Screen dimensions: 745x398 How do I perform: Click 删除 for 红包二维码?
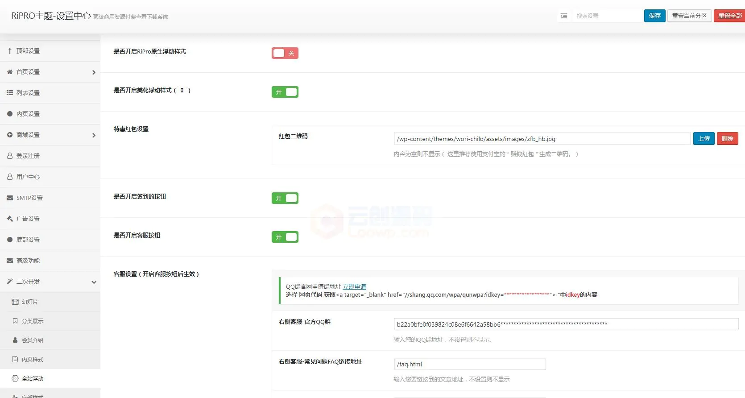[728, 138]
